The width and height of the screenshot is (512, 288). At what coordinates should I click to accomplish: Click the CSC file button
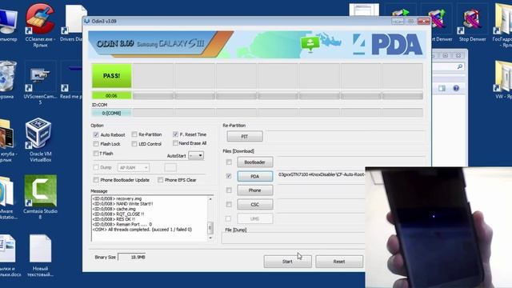click(255, 205)
